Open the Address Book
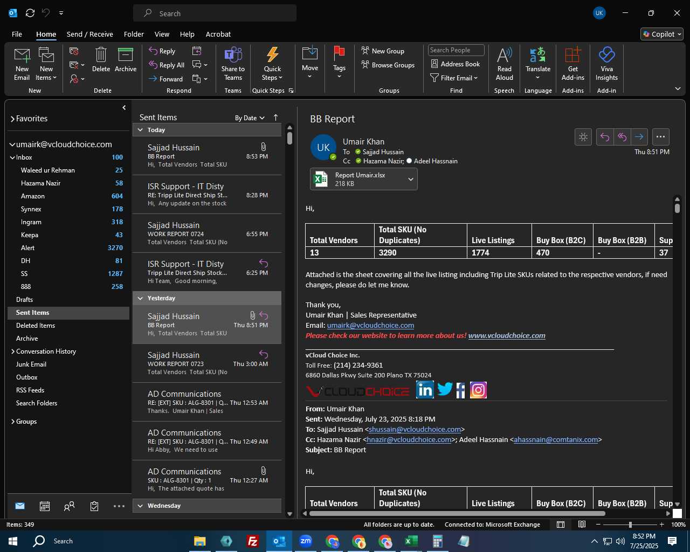This screenshot has height=552, width=690. click(x=455, y=64)
